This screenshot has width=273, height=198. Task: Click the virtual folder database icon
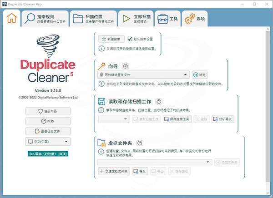coord(101,143)
